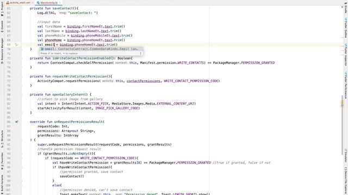Collapse the if requestCode block fold
Viewport: 348px width, 195px height.
[22, 158]
